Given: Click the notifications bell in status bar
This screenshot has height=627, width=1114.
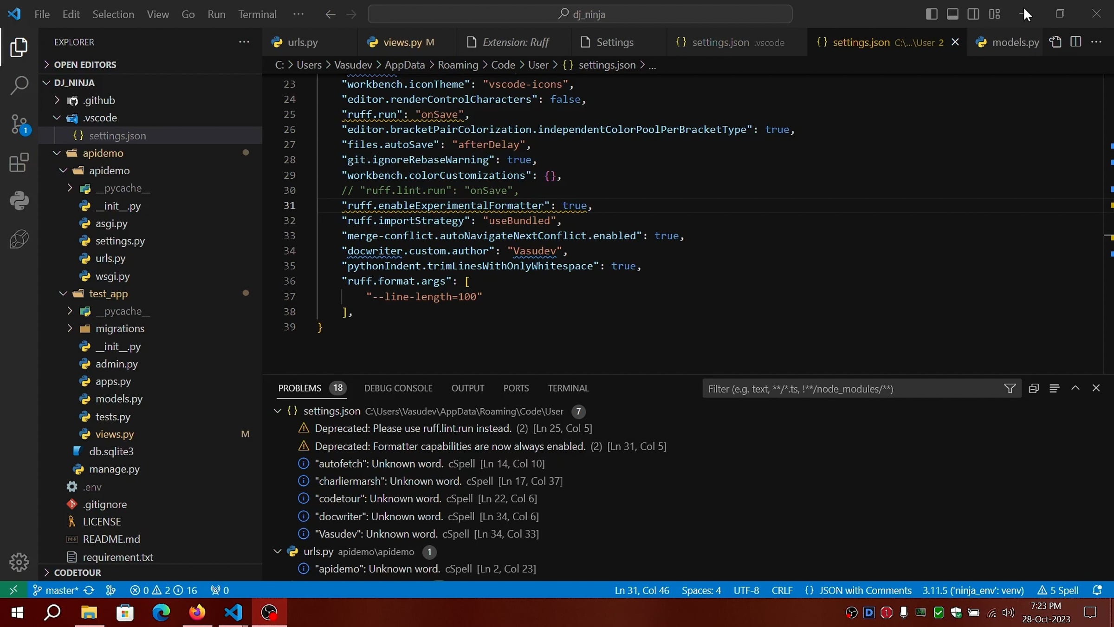Looking at the screenshot, I should click(1097, 590).
